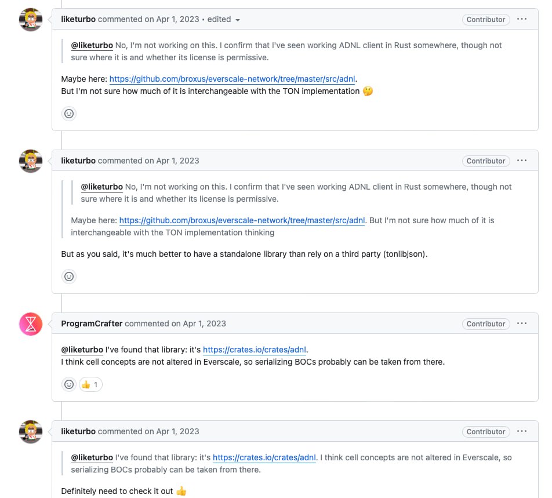Open three-dot menu on last comment

[x=522, y=431]
